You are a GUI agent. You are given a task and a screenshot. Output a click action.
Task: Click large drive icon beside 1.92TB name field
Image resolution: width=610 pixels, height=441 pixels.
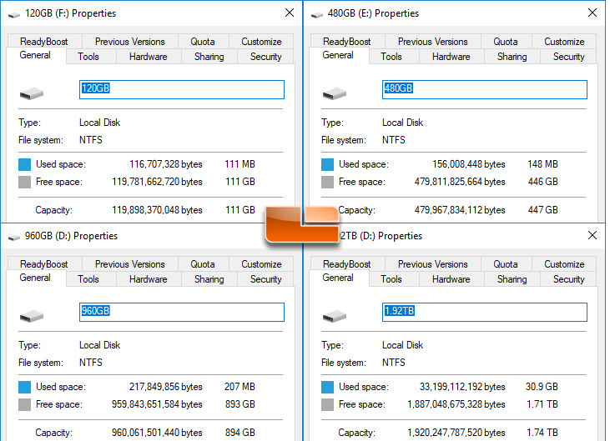click(x=334, y=316)
